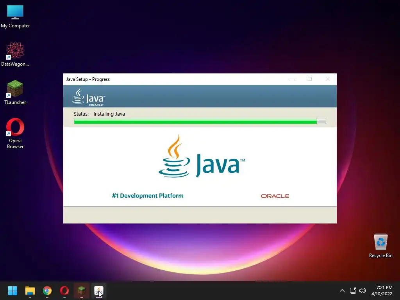Open the My Computer desktop icon
This screenshot has width=400, height=300.
[15, 16]
